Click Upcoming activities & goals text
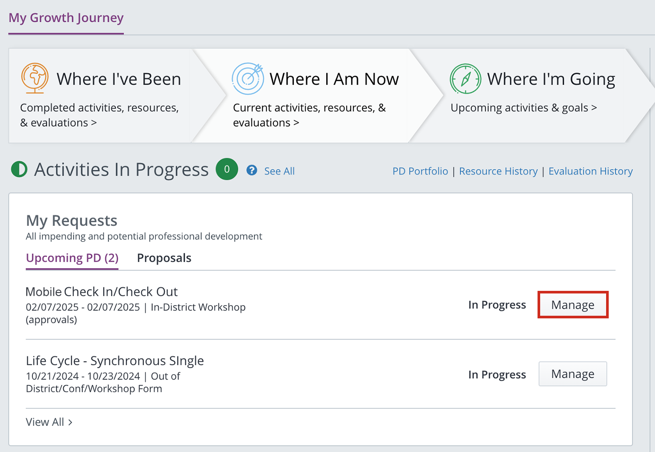Screen dimensions: 655x452 524,108
